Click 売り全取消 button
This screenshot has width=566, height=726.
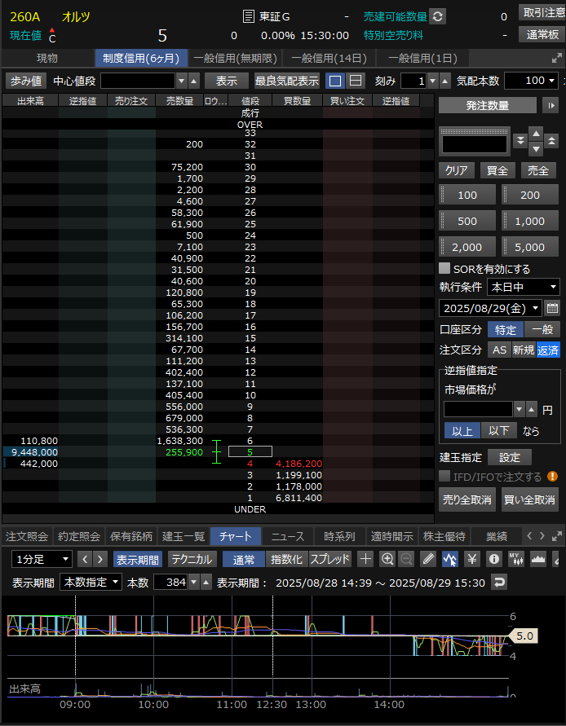click(x=467, y=499)
